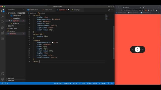Open the browser share icon in the address bar

[140, 10]
